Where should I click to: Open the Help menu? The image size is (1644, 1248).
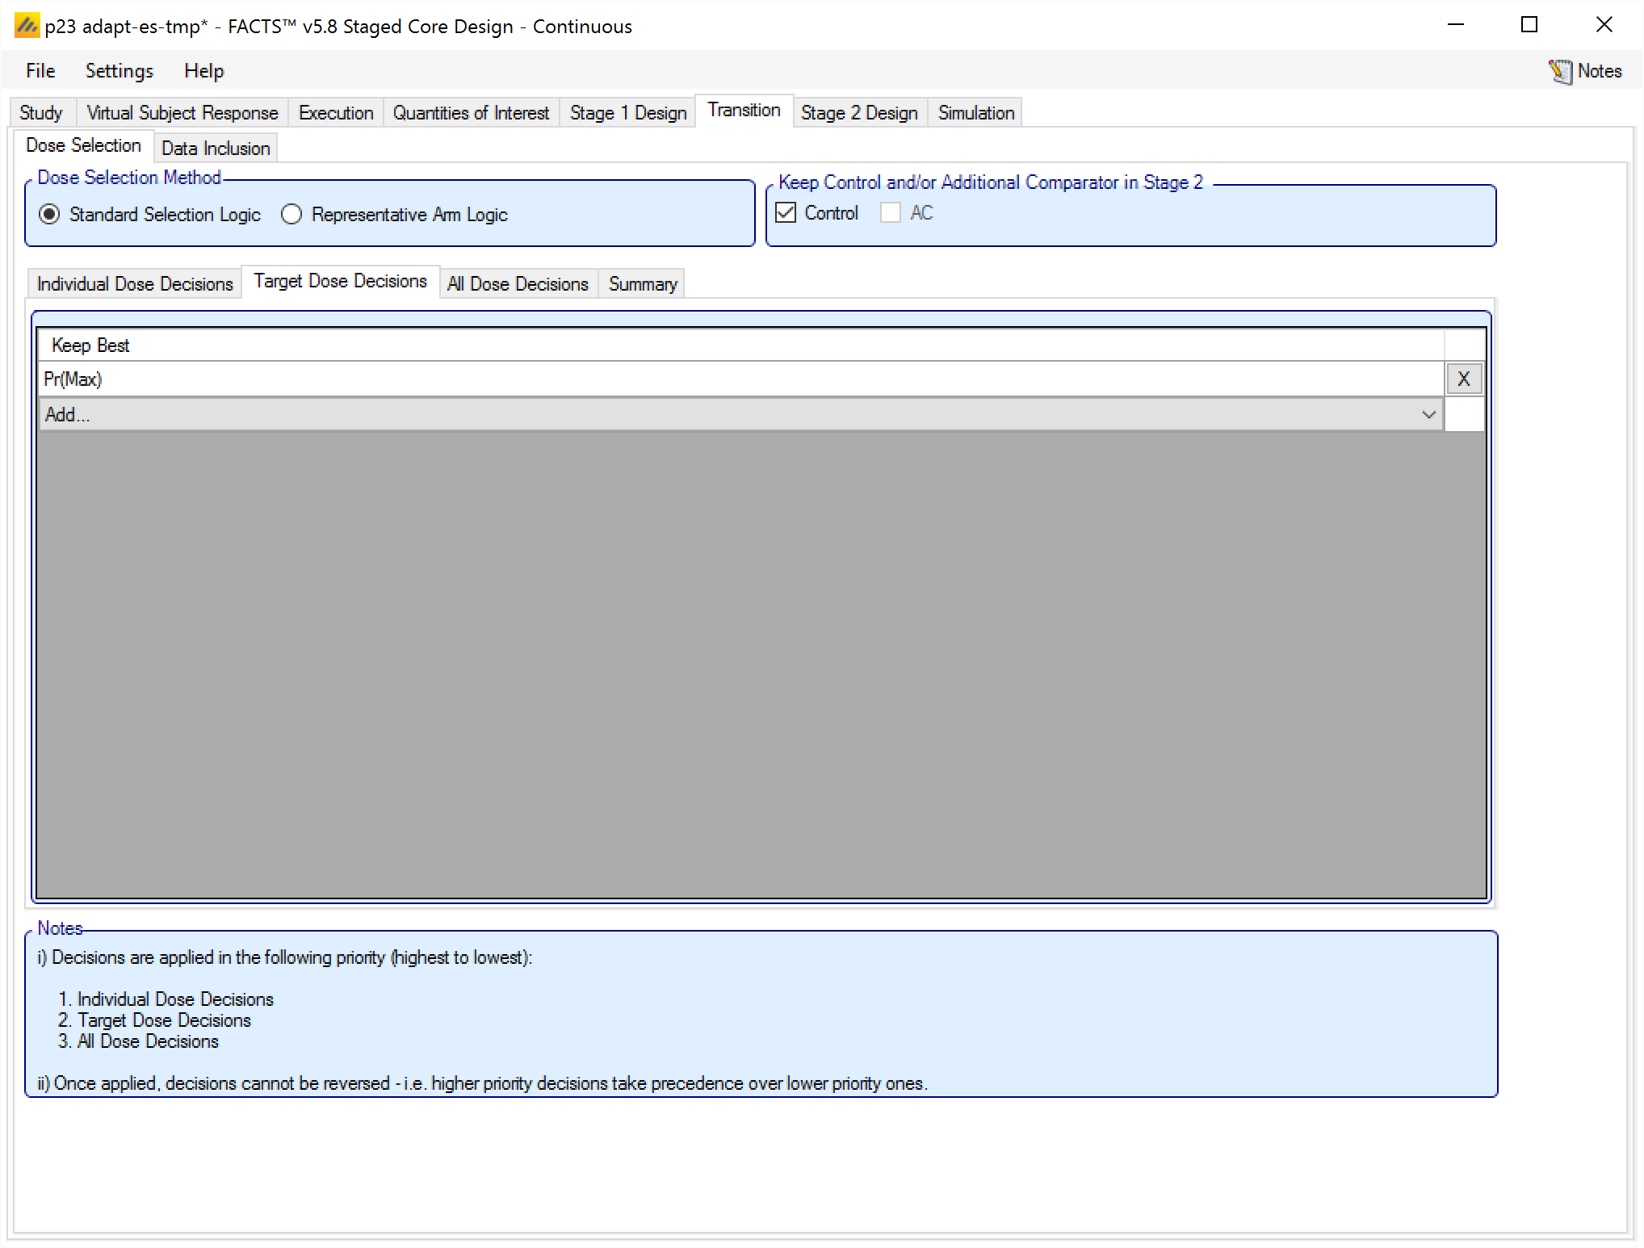203,71
